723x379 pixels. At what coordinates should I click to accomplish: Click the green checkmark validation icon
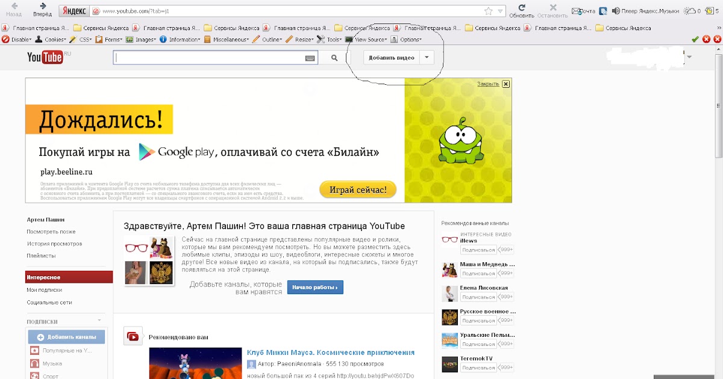click(695, 39)
